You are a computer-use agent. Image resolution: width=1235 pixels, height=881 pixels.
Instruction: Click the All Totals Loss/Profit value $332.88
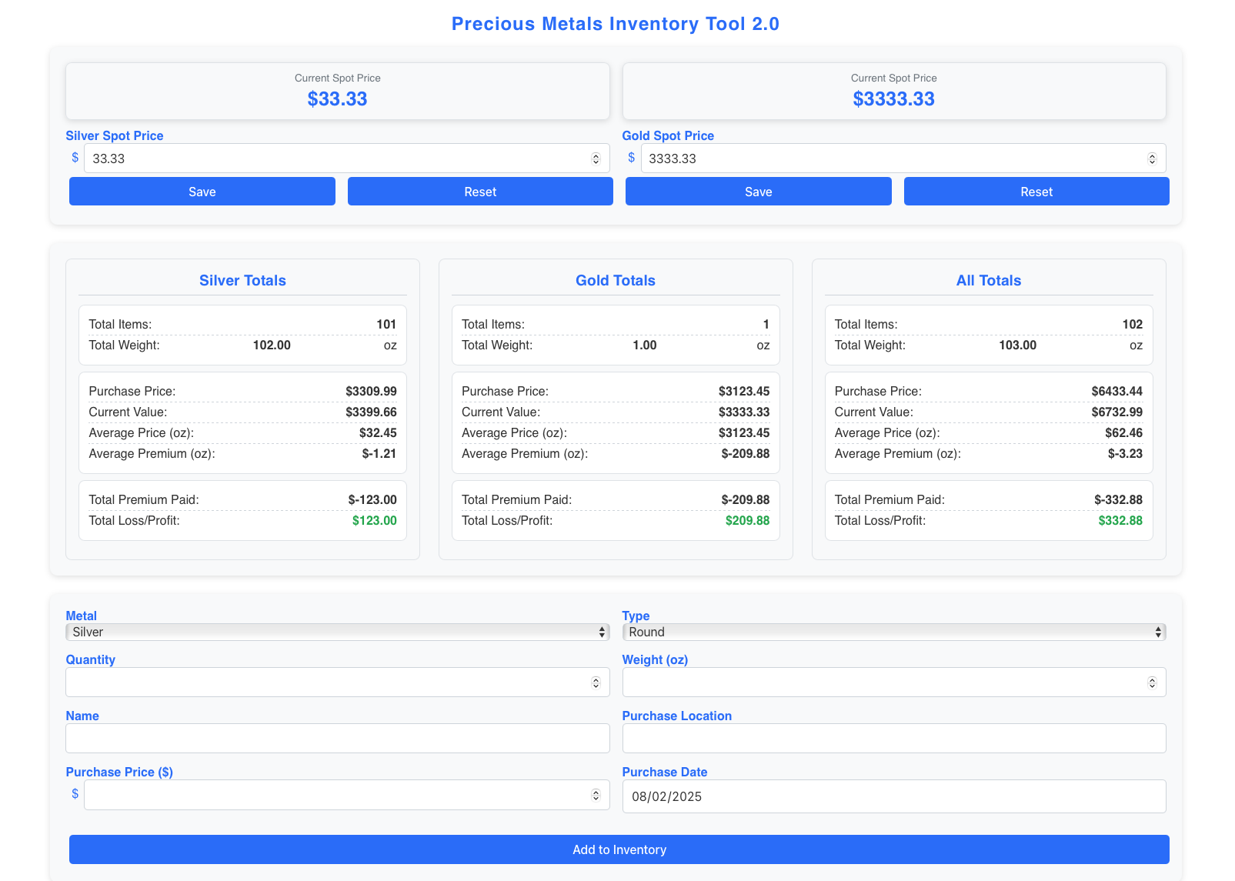1120,521
